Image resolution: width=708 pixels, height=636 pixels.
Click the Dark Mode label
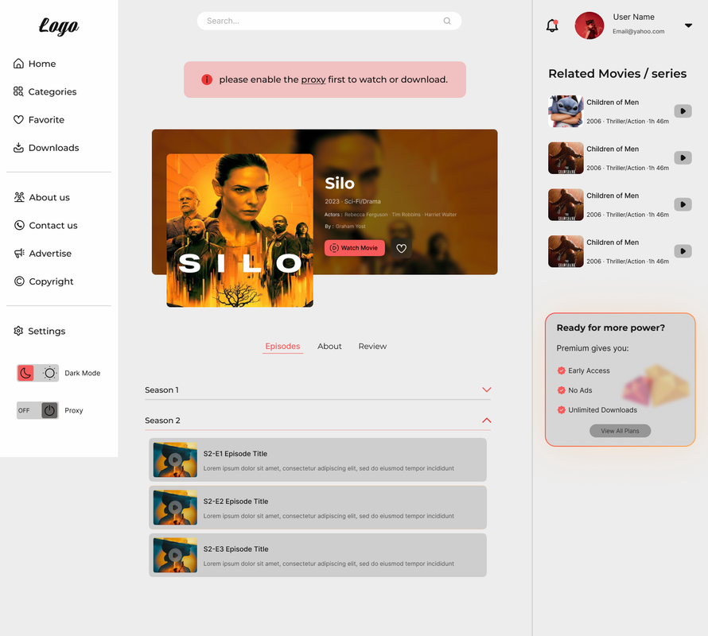pyautogui.click(x=83, y=373)
